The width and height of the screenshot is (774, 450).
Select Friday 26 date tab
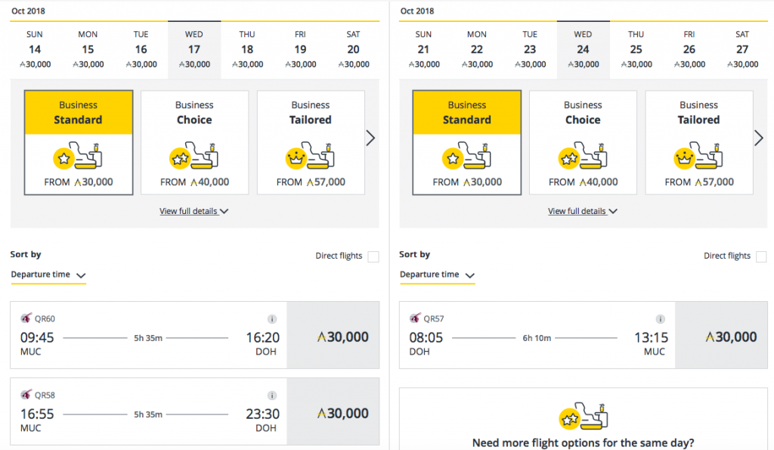tap(689, 50)
